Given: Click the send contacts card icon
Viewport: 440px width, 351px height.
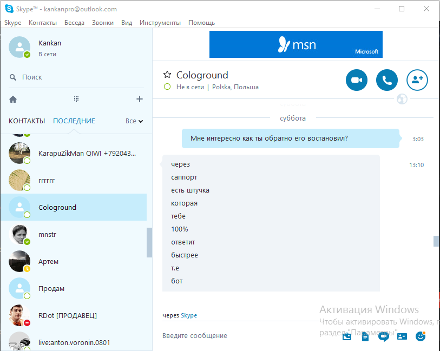Looking at the screenshot, I should [402, 336].
